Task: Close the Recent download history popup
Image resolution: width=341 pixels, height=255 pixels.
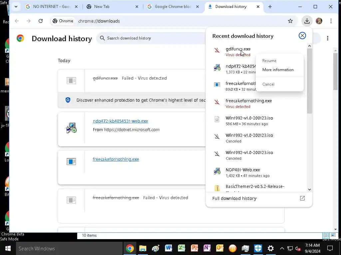Action: tap(302, 36)
